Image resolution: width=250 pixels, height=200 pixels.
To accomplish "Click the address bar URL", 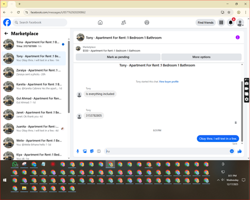I will (58, 12).
